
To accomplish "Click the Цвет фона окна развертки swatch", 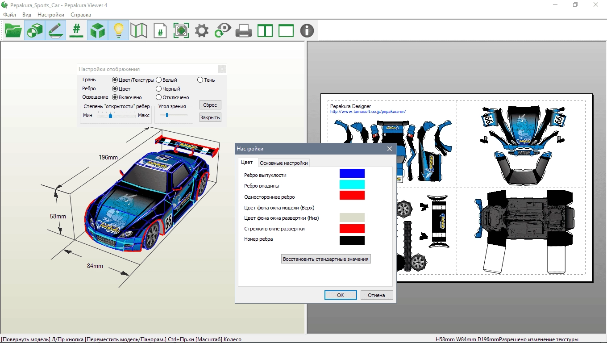I will point(352,218).
